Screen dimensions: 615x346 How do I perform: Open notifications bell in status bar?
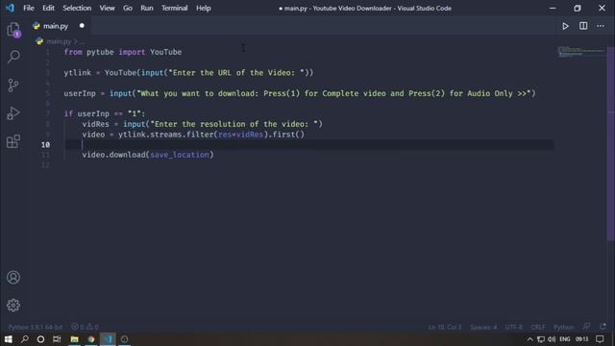pos(603,327)
